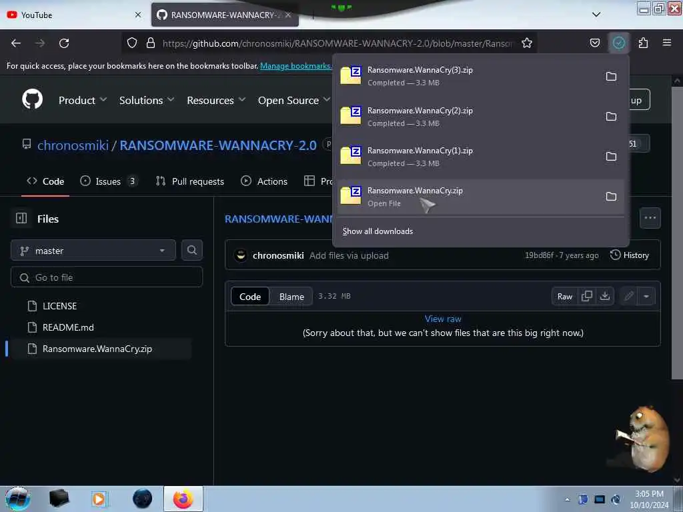Viewport: 683px width, 512px height.
Task: Expand the Open Source menu
Action: 294,100
